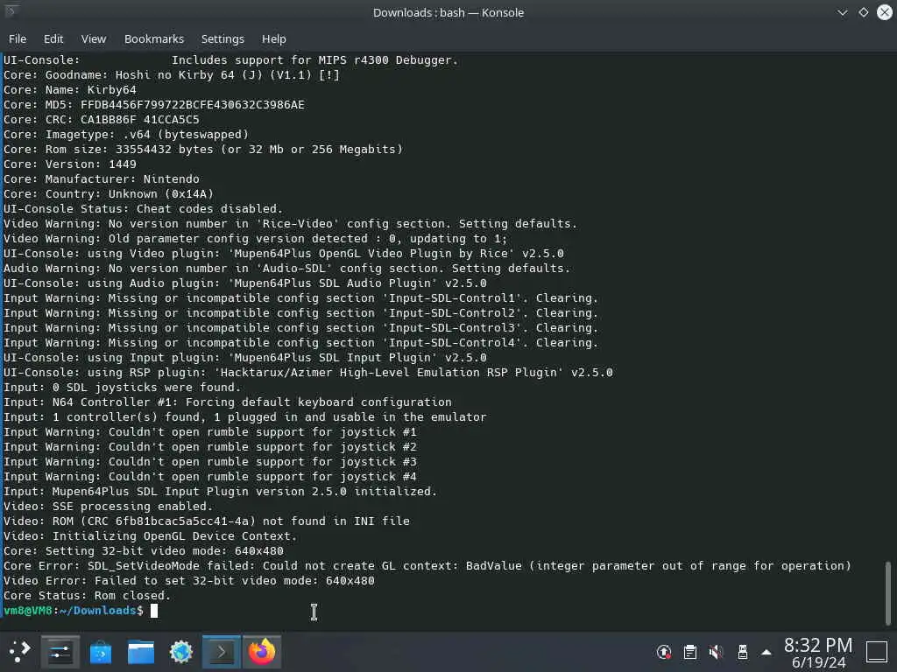This screenshot has width=897, height=672.
Task: Open the globe-gear web browser icon
Action: (180, 651)
